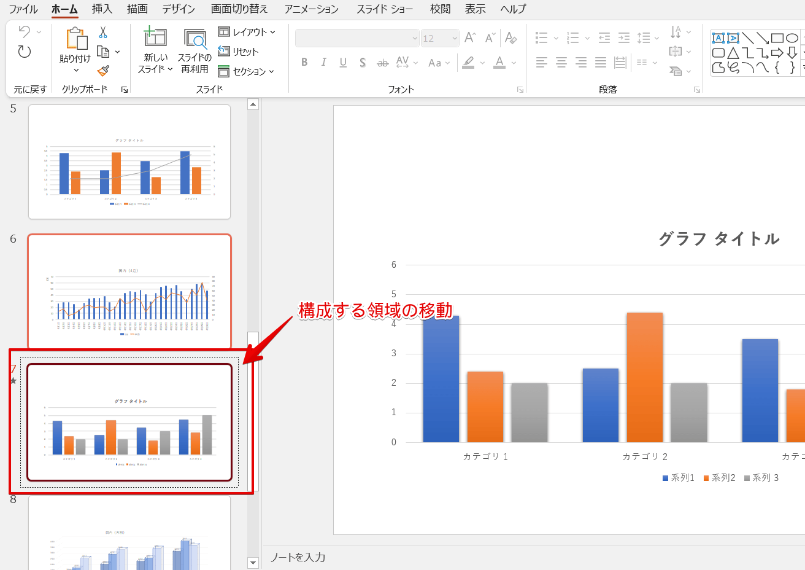Click the New Slide icon
Viewport: 805px width, 570px height.
(x=155, y=37)
